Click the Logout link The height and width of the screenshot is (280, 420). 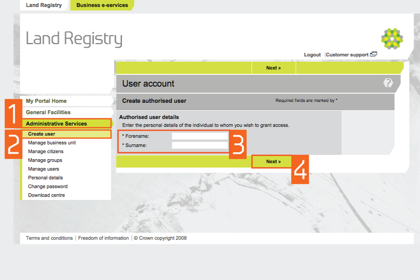(x=312, y=55)
